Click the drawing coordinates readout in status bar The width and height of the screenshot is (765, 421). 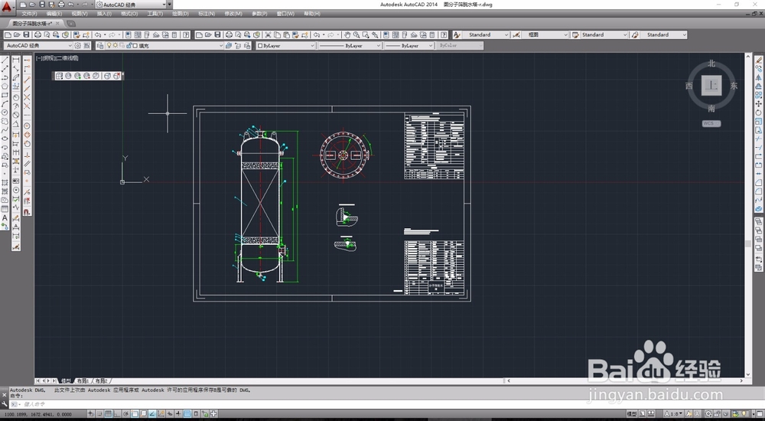tap(37, 414)
